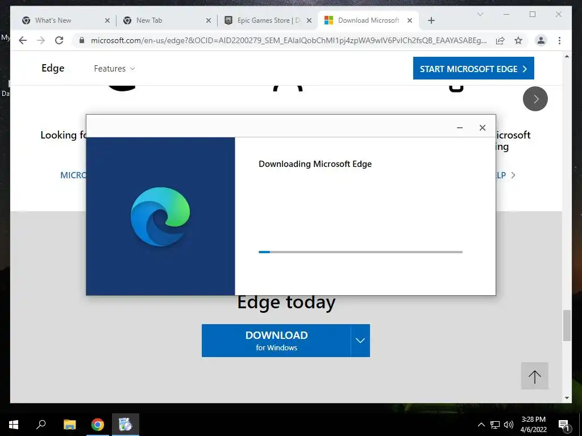The width and height of the screenshot is (582, 436).
Task: Open the notification center icon
Action: click(x=563, y=425)
